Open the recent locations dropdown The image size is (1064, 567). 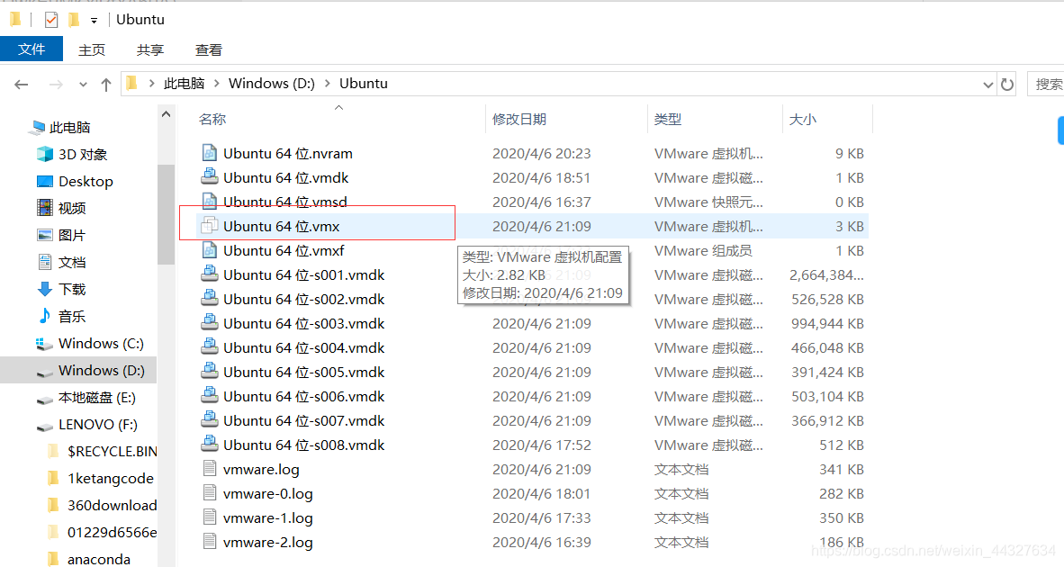(83, 85)
